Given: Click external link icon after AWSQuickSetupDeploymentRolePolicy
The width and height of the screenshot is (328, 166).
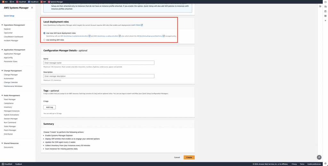Looking at the screenshot, I should coord(164,36).
